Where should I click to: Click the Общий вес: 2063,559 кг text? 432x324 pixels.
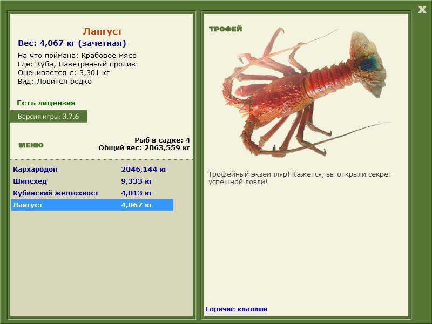[144, 147]
